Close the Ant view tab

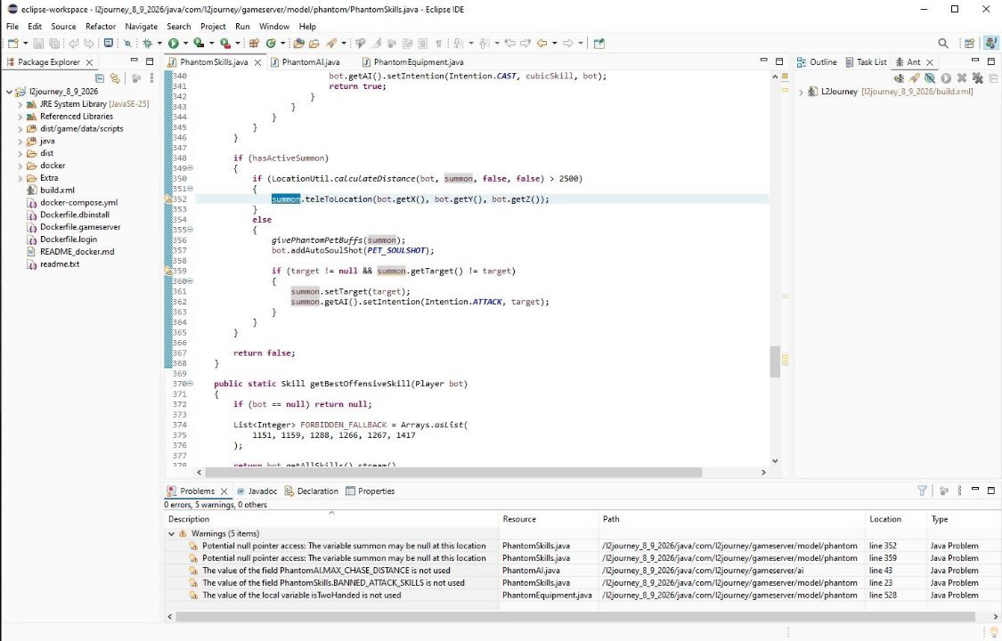coord(930,62)
